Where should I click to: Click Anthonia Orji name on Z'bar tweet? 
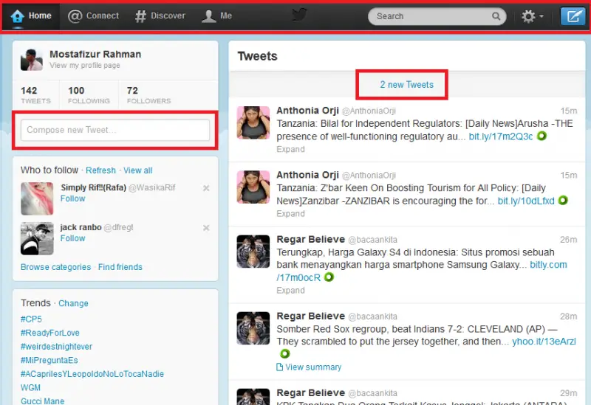307,175
